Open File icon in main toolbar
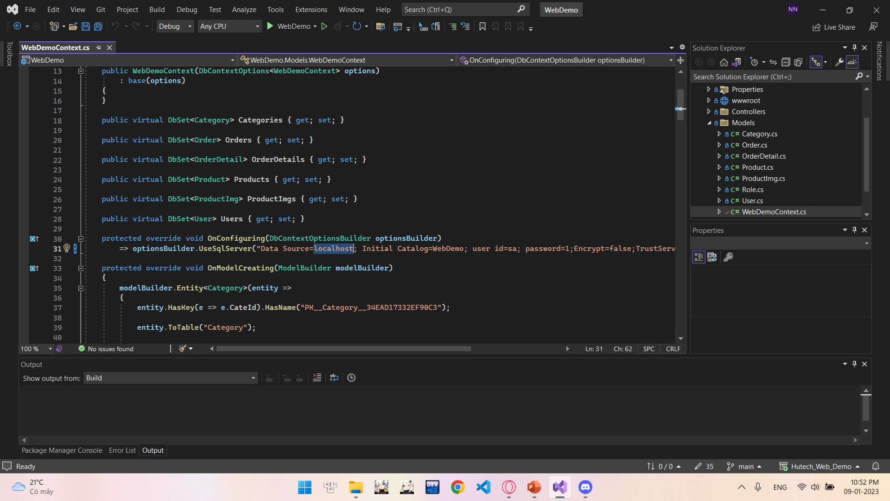 click(73, 26)
